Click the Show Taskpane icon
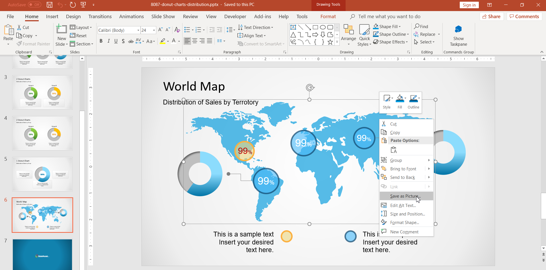 point(458,30)
